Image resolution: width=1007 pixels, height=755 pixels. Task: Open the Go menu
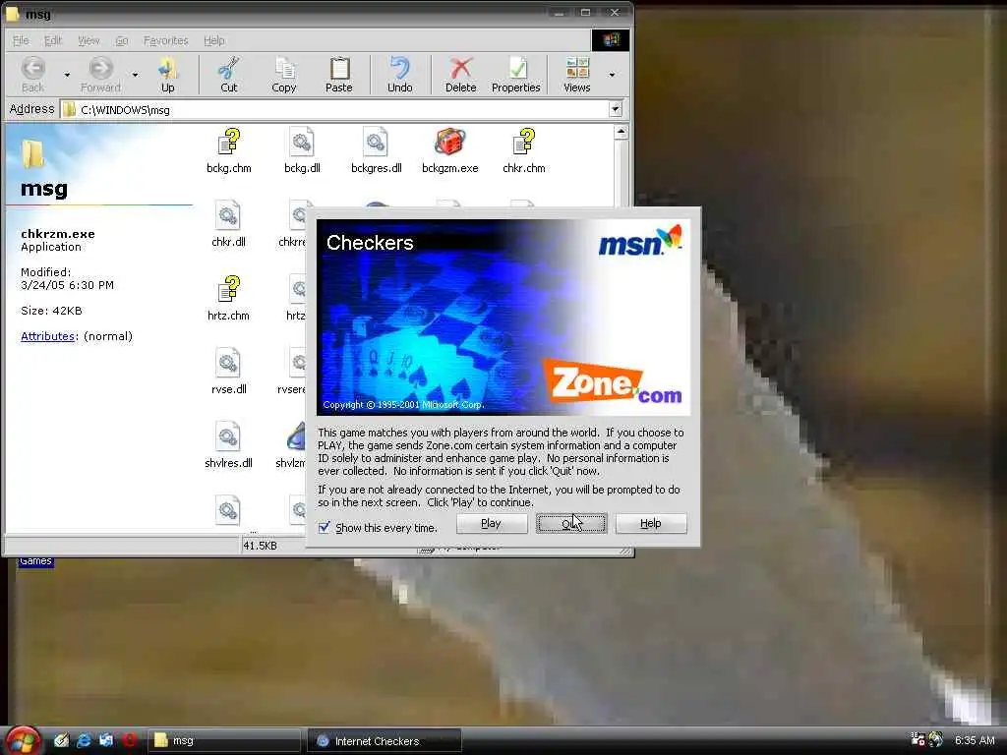[x=121, y=40]
